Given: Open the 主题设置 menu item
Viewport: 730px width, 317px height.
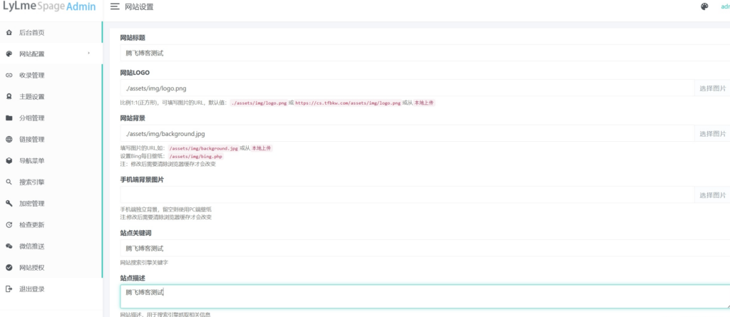Looking at the screenshot, I should pyautogui.click(x=31, y=97).
